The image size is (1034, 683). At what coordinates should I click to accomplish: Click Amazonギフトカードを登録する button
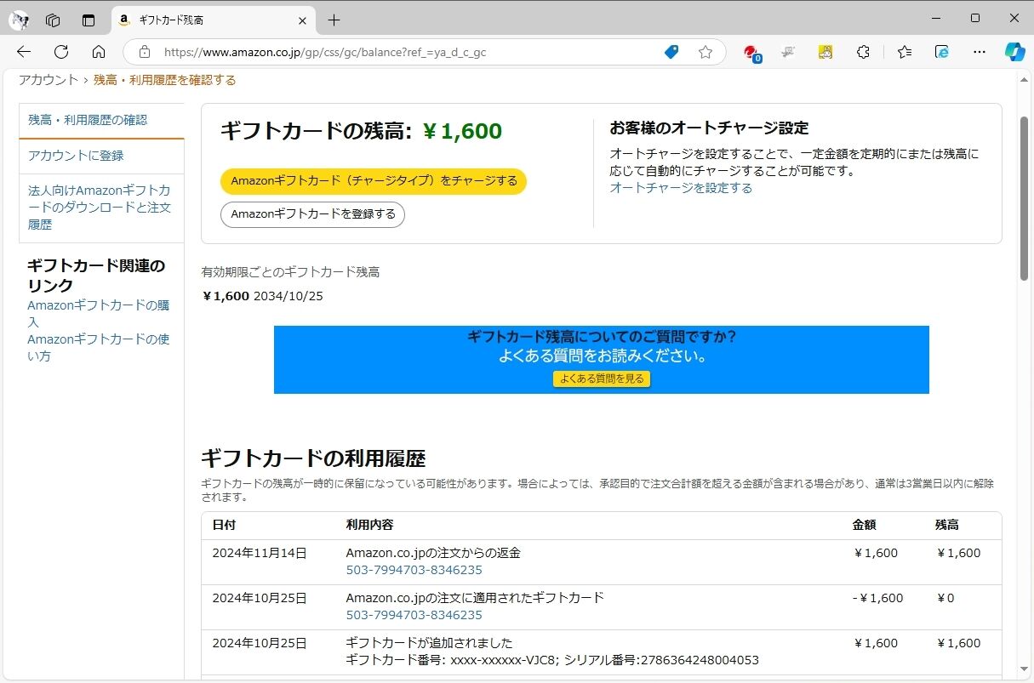(x=312, y=214)
